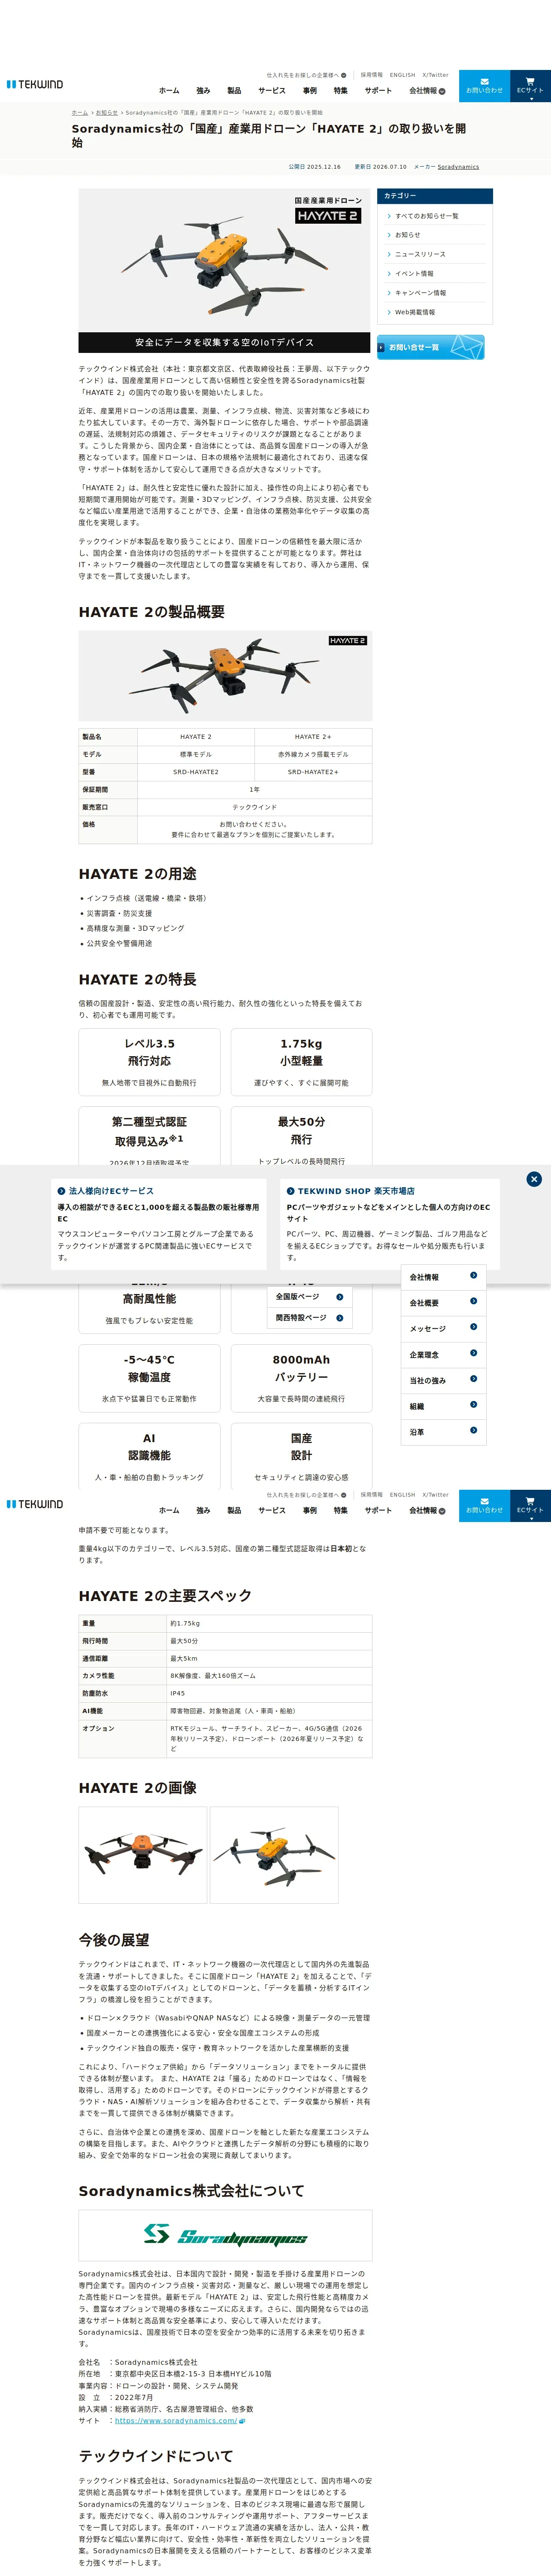Open the hero drone image with the HAYATE 2 badge
This screenshot has width=551, height=2576.
pyautogui.click(x=225, y=270)
